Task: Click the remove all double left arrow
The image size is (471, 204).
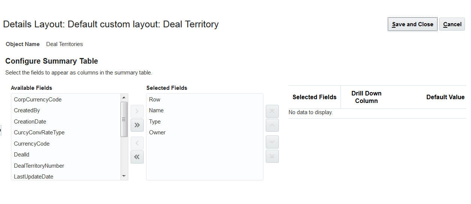Action: [x=137, y=157]
